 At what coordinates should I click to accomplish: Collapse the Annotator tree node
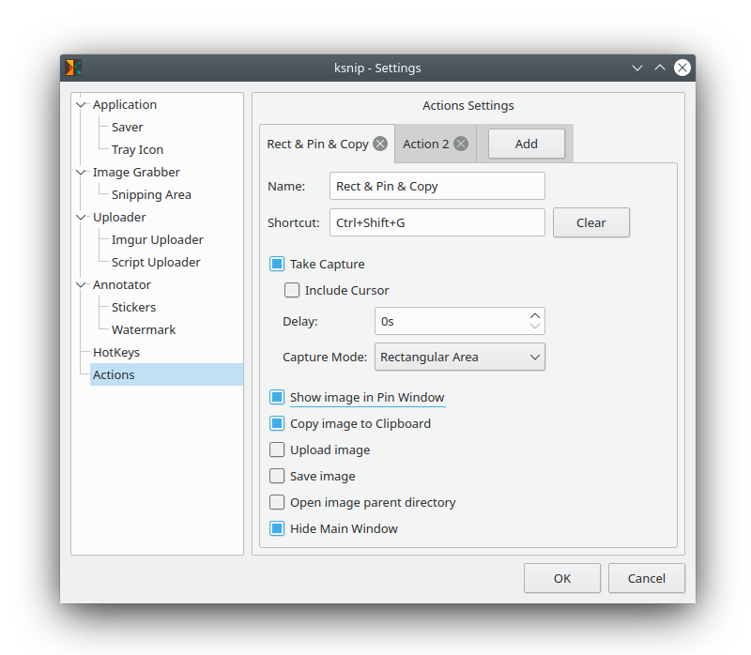point(81,284)
